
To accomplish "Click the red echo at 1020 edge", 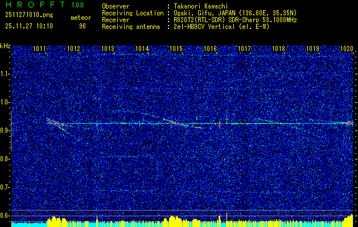I will tap(348, 123).
